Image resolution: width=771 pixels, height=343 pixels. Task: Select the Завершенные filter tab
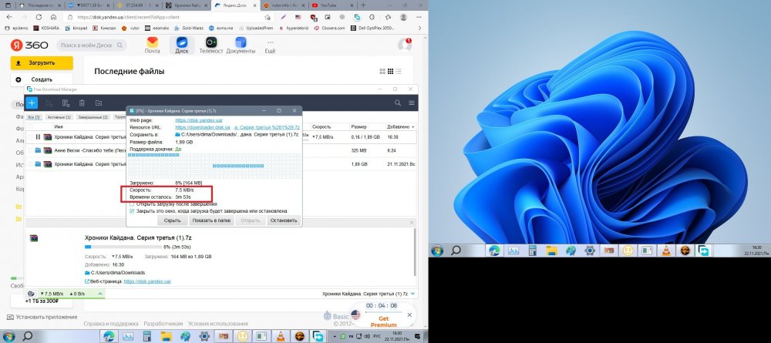coord(93,117)
